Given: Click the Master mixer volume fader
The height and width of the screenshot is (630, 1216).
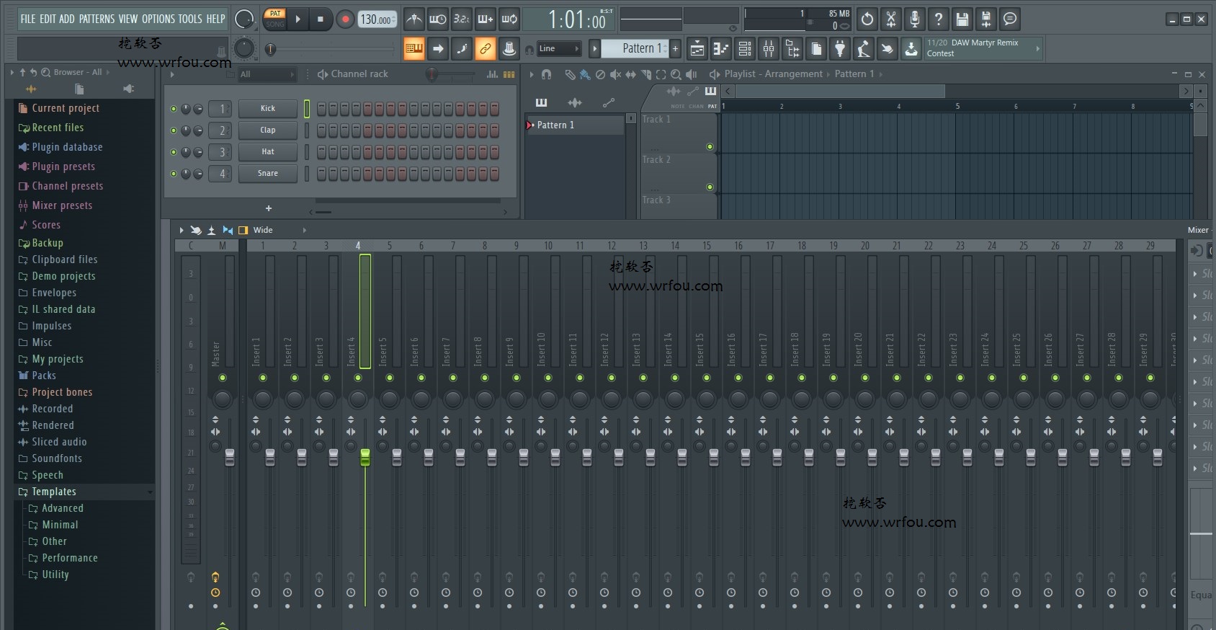Looking at the screenshot, I should pos(230,457).
